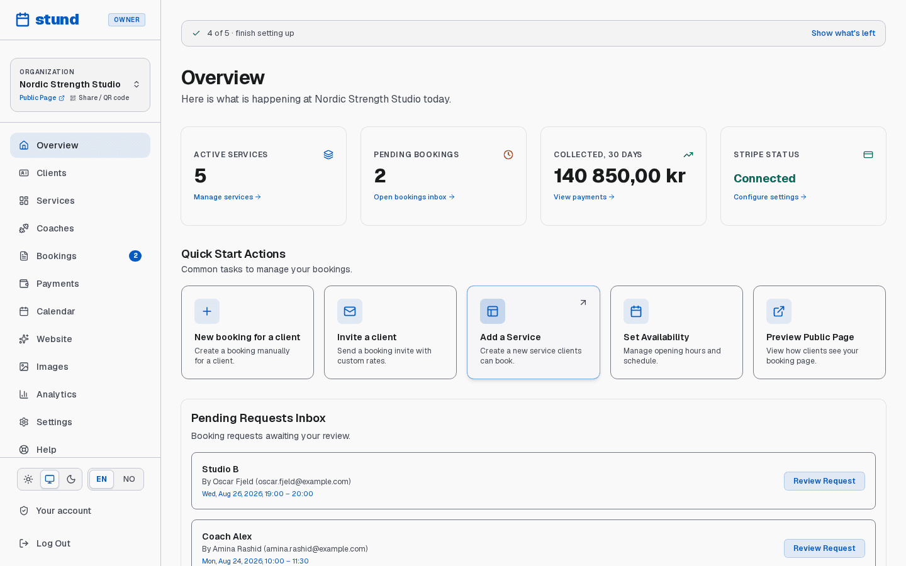Switch to light theme sun toggle
The width and height of the screenshot is (906, 566).
pos(28,479)
